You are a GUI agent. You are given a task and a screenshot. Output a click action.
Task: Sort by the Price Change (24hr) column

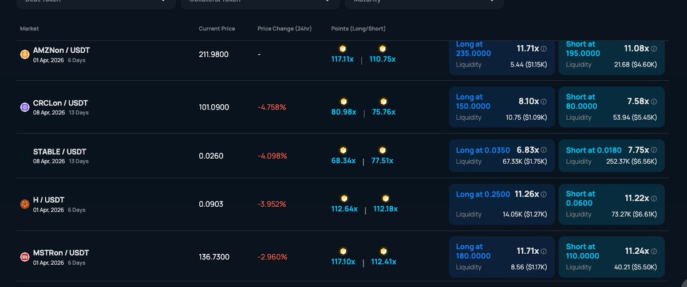pyautogui.click(x=285, y=29)
